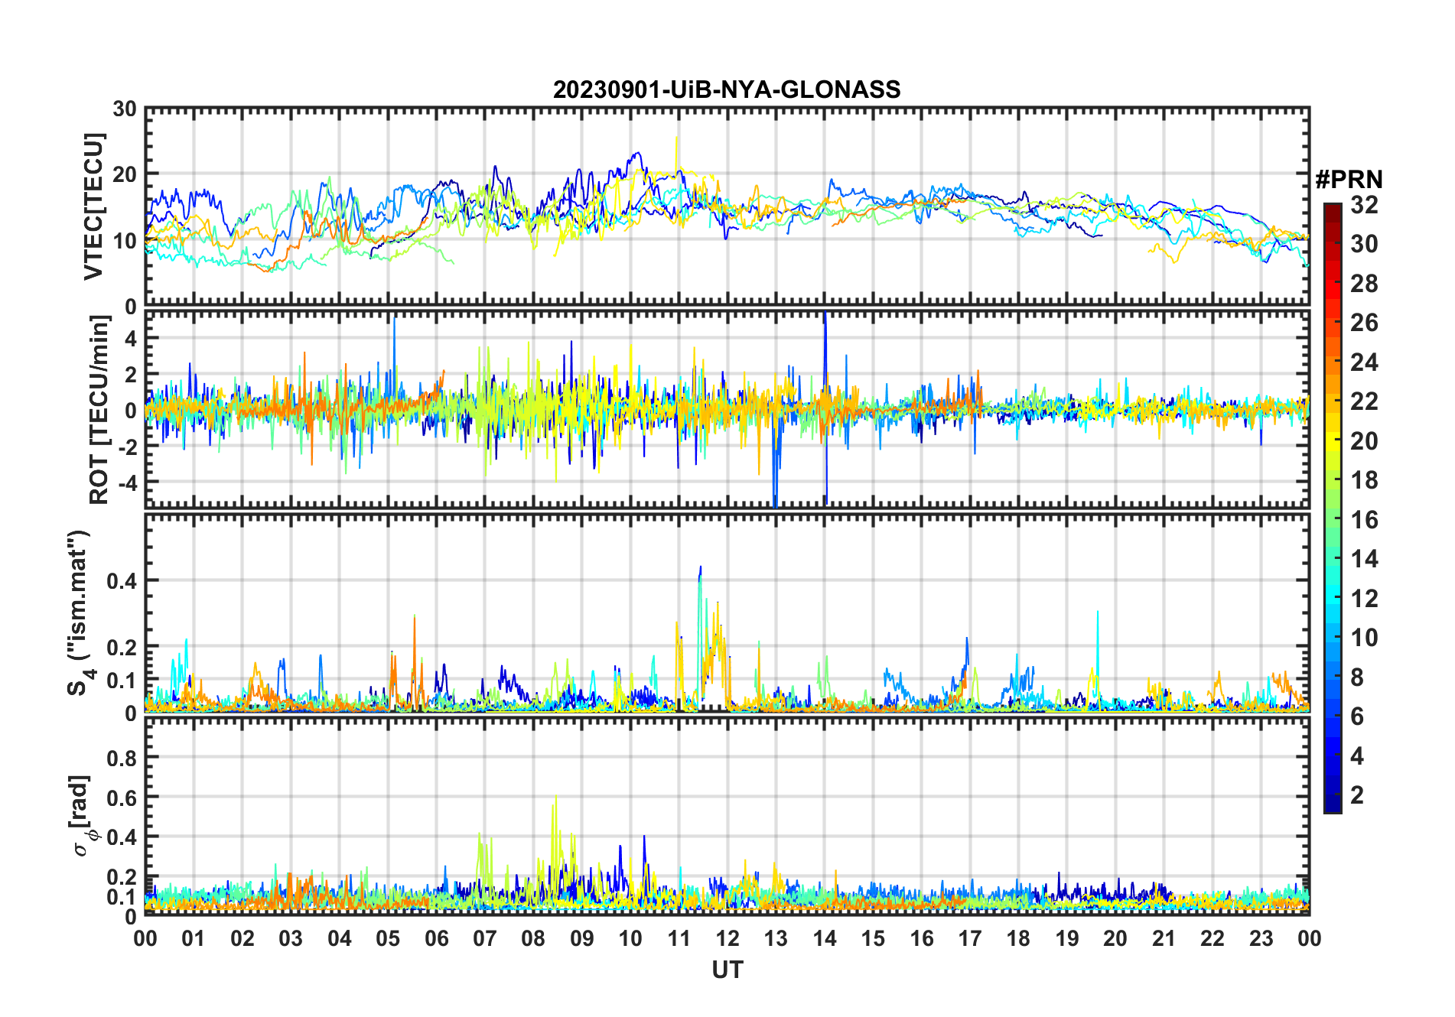Click the PRN colorbar gradient strip
Image resolution: width=1455 pixels, height=1017 pixels.
(1333, 508)
